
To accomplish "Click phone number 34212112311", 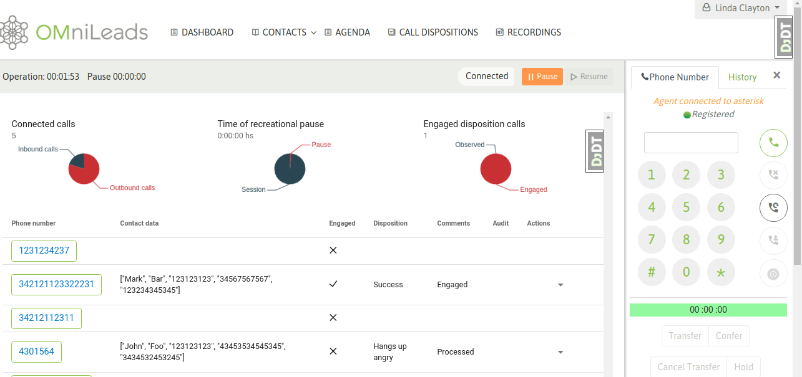I will click(46, 318).
